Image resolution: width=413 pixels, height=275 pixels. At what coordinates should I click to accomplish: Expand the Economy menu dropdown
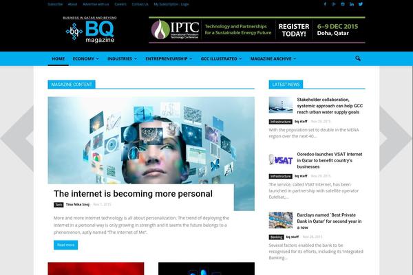point(85,59)
